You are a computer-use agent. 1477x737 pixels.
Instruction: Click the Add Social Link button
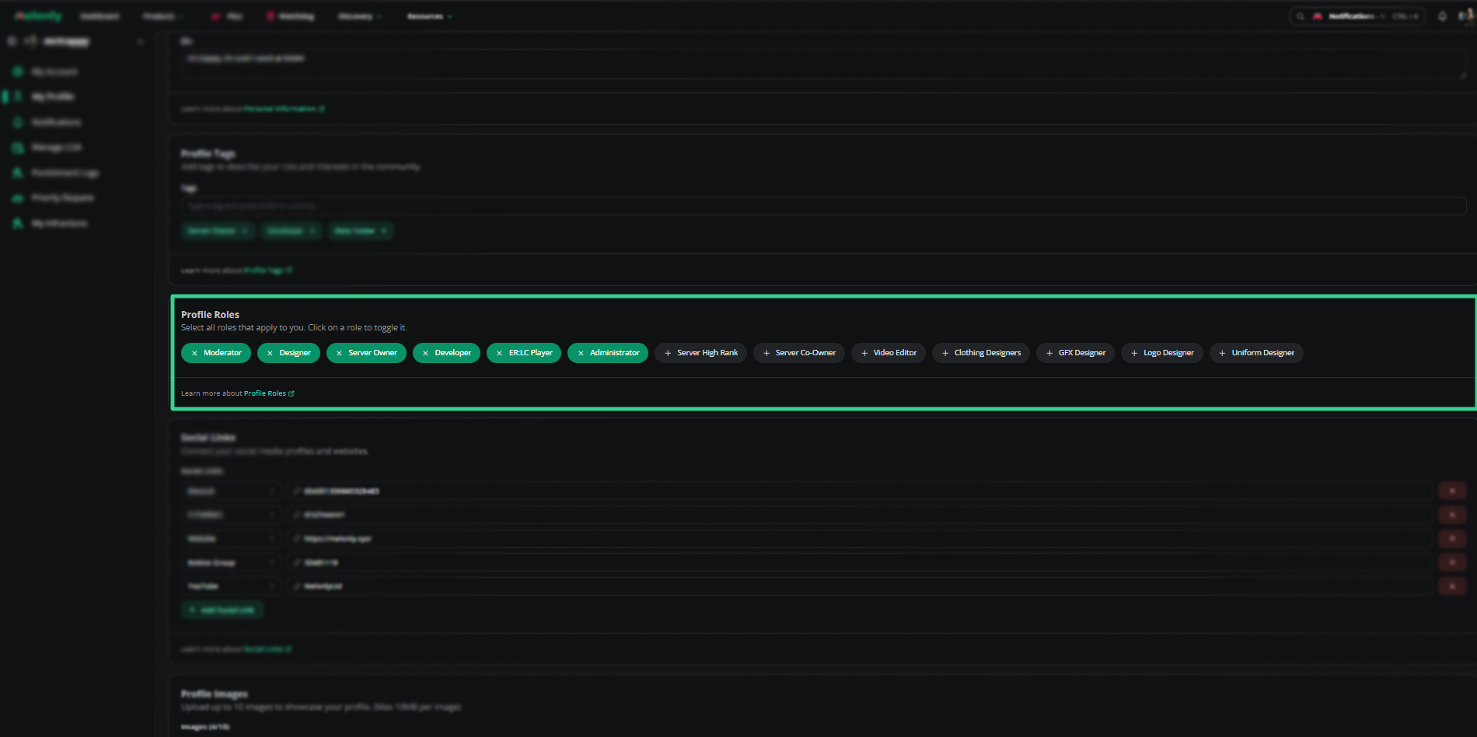click(222, 610)
